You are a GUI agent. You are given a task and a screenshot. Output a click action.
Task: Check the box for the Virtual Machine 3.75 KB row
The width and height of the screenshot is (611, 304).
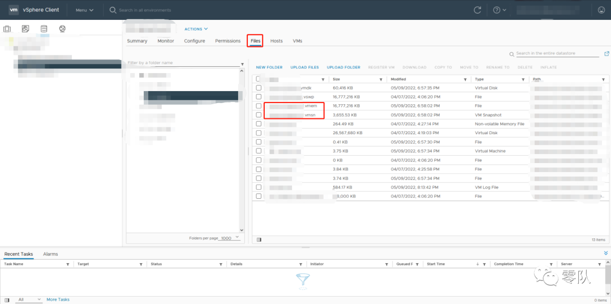259,151
